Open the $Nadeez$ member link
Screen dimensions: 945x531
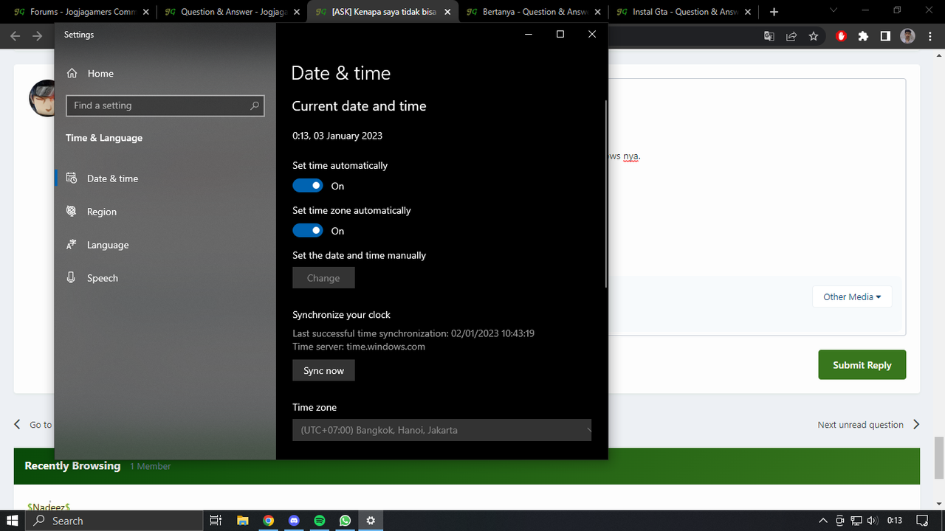click(x=49, y=507)
